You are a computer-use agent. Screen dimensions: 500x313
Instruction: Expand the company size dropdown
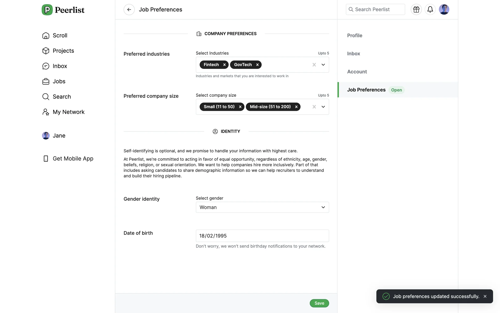tap(323, 107)
